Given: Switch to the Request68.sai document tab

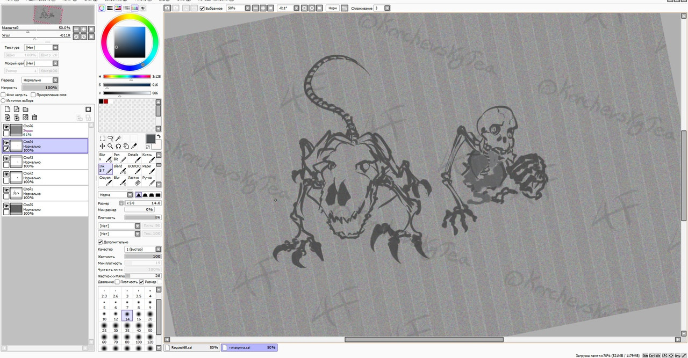Looking at the screenshot, I should coord(192,348).
